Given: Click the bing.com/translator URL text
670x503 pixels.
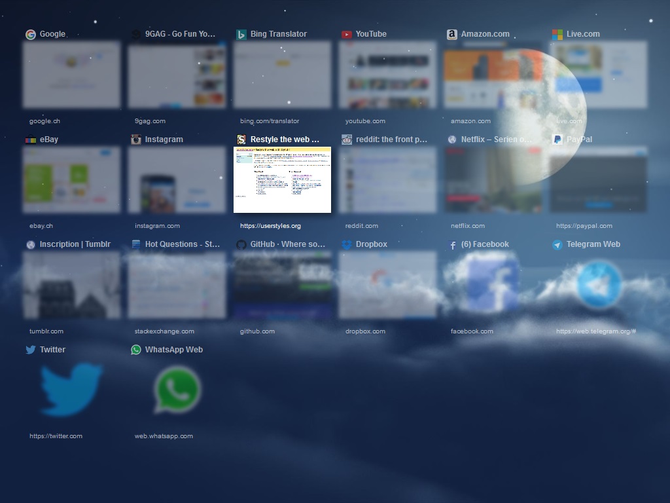Looking at the screenshot, I should coord(270,121).
